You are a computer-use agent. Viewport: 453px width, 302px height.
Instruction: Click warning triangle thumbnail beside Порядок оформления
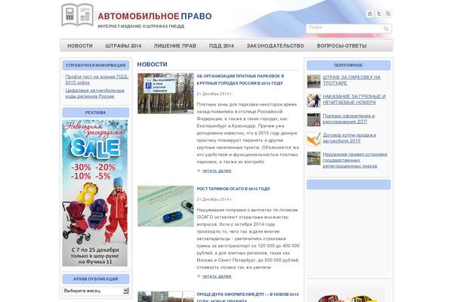click(314, 120)
